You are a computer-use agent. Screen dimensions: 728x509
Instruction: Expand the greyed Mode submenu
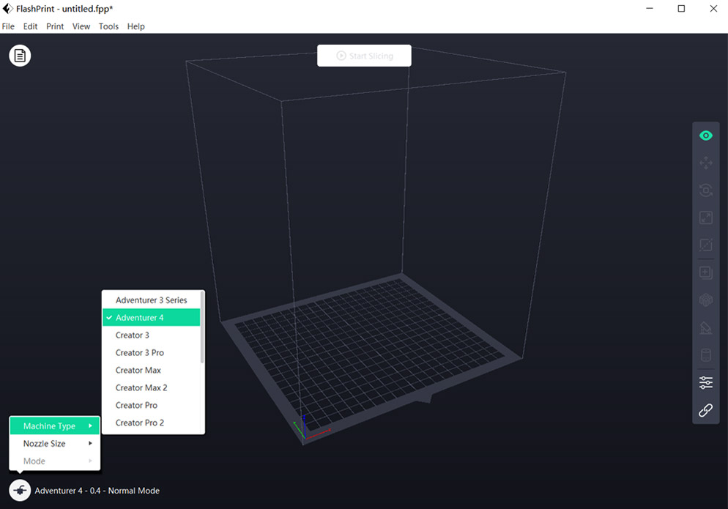pos(55,461)
